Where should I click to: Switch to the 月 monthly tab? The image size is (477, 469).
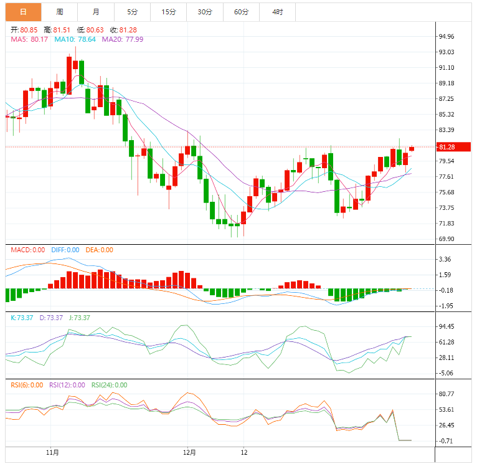[96, 12]
